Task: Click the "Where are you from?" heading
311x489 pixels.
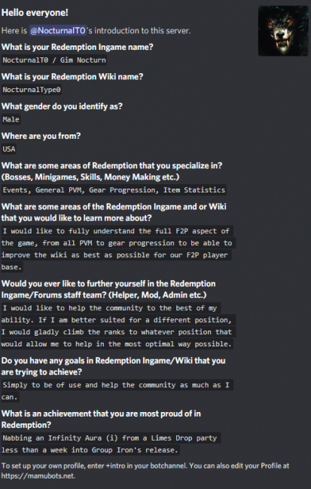Action: pyautogui.click(x=41, y=136)
